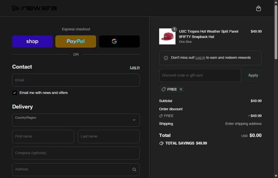The height and width of the screenshot is (178, 278).
Task: Click the Last name field
Action: tap(108, 136)
